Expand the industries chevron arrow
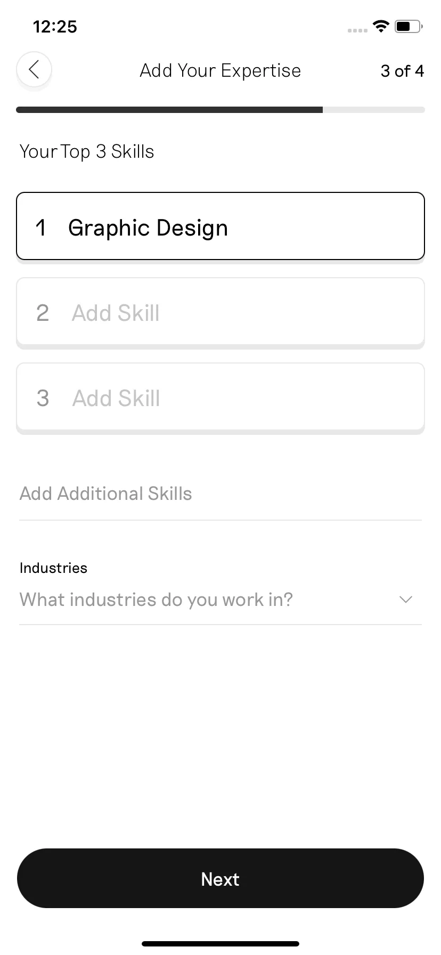 406,600
